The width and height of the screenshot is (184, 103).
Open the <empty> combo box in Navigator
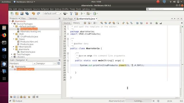point(47,64)
